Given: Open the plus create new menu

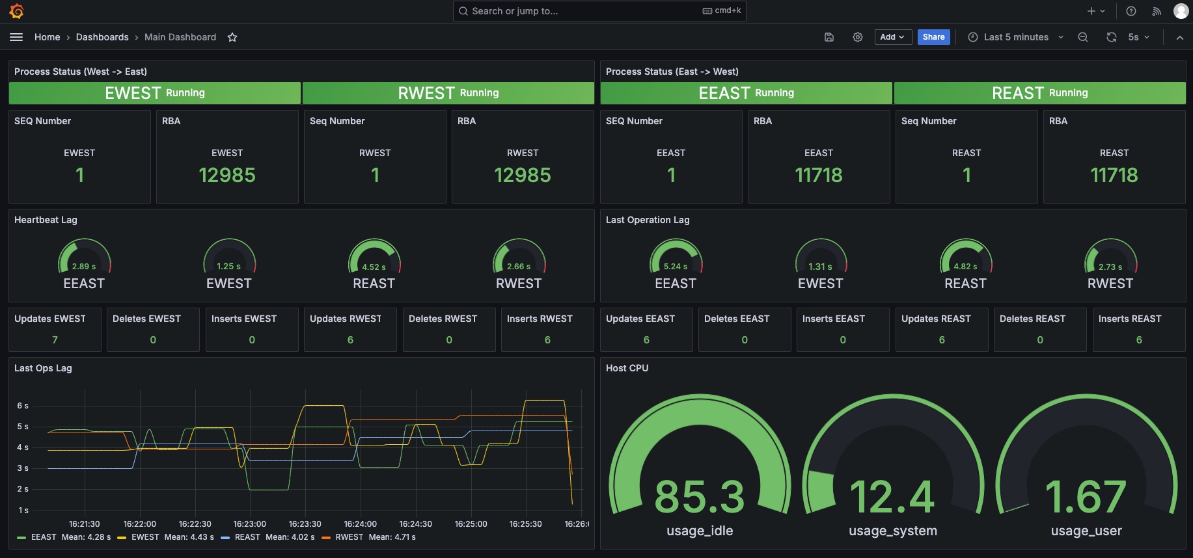Looking at the screenshot, I should click(1096, 11).
